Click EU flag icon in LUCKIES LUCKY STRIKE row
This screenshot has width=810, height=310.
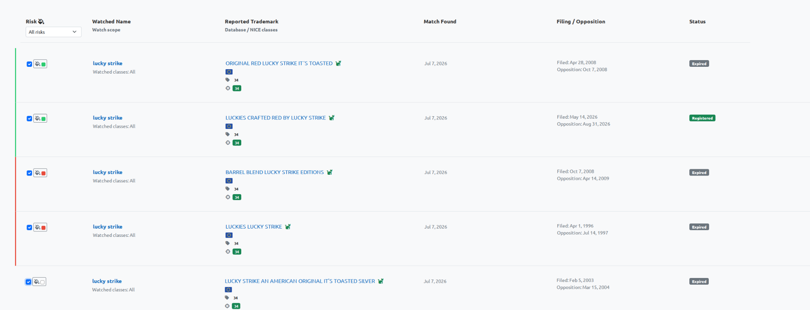pyautogui.click(x=229, y=235)
